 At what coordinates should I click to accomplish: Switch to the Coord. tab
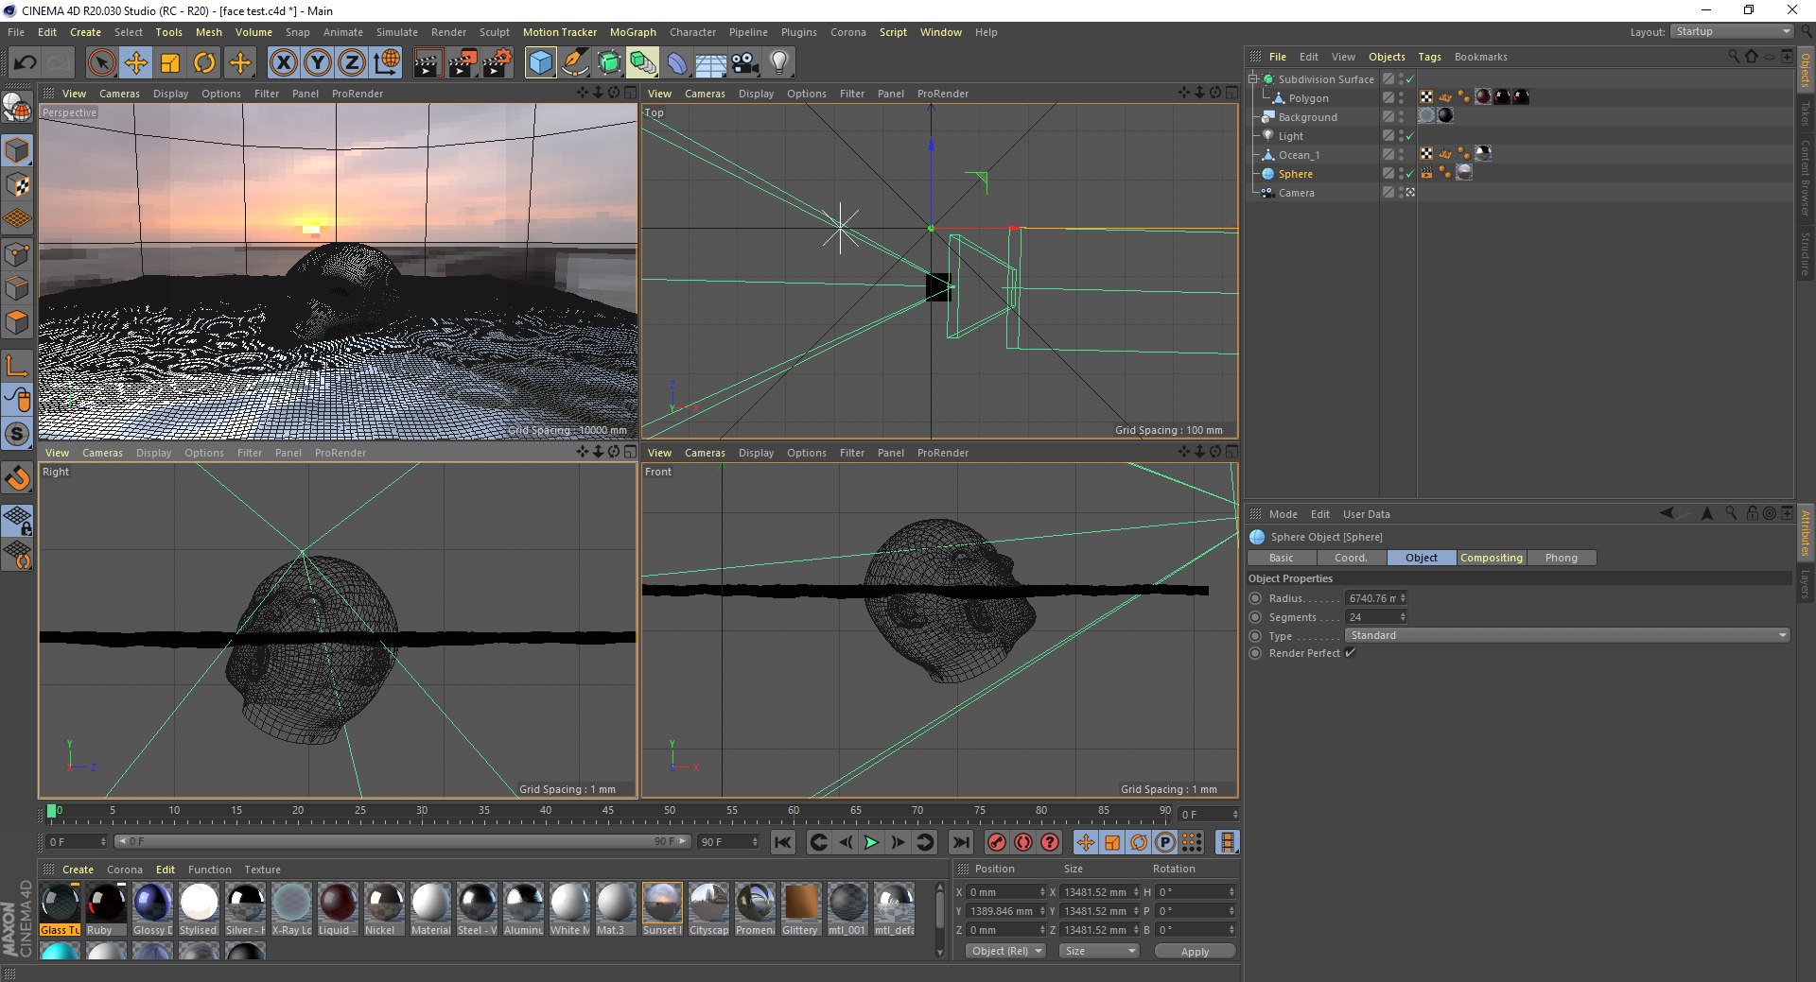[x=1351, y=558]
